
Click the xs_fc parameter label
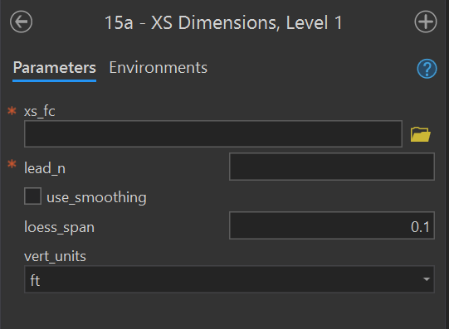click(x=40, y=111)
